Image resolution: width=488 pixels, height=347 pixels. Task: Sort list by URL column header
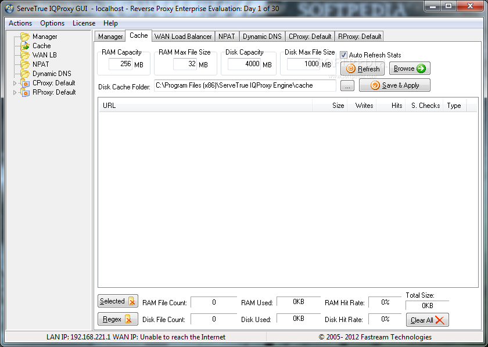coord(206,106)
